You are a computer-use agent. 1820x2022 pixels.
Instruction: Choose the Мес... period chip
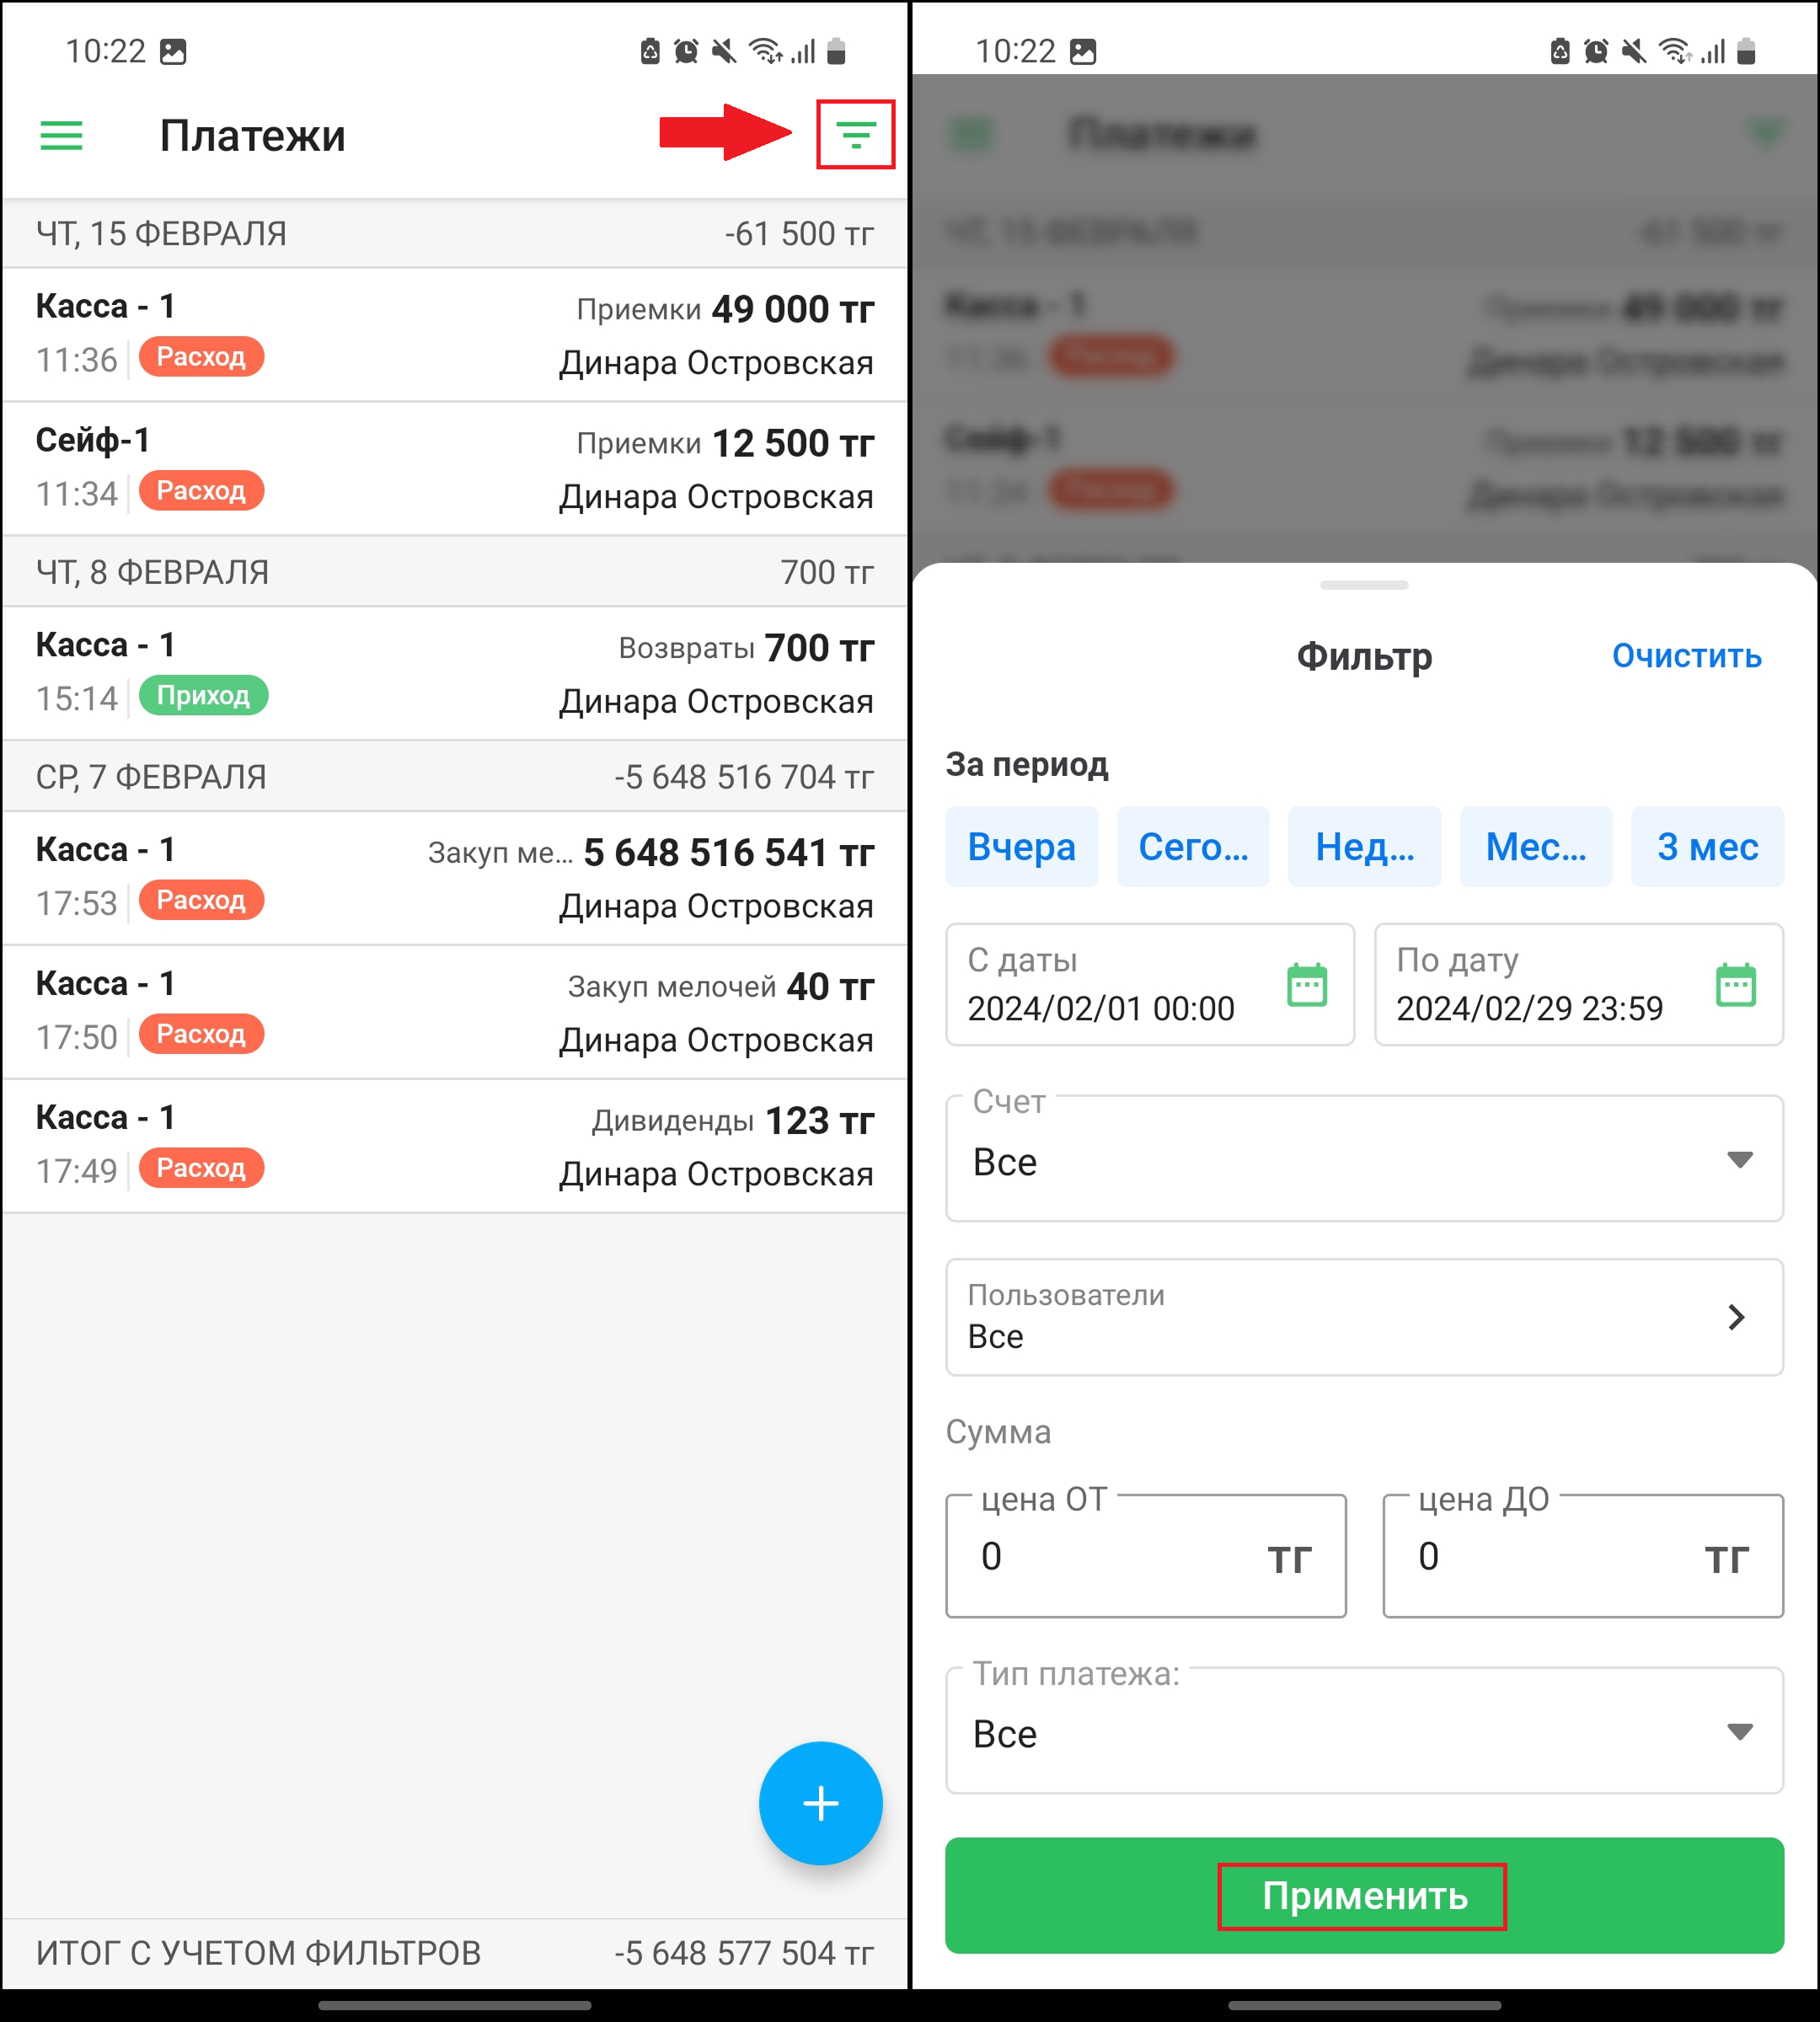click(x=1536, y=847)
